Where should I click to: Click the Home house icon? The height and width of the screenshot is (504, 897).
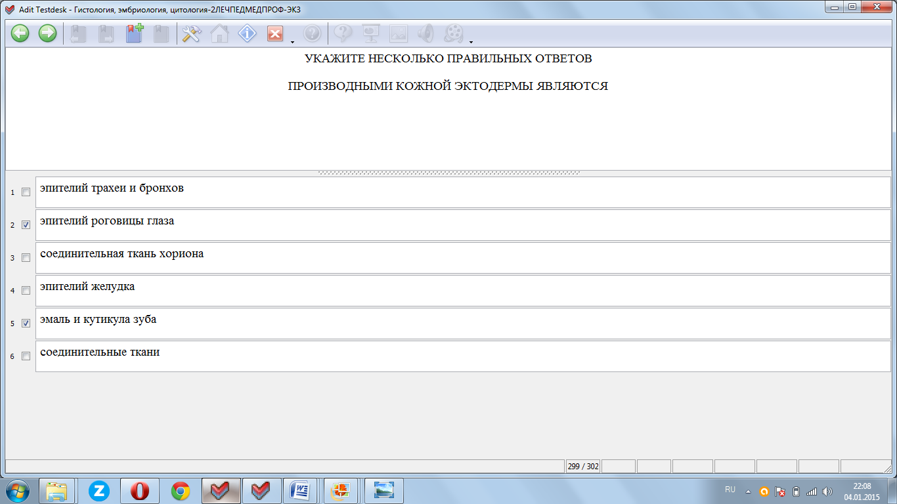pyautogui.click(x=219, y=33)
